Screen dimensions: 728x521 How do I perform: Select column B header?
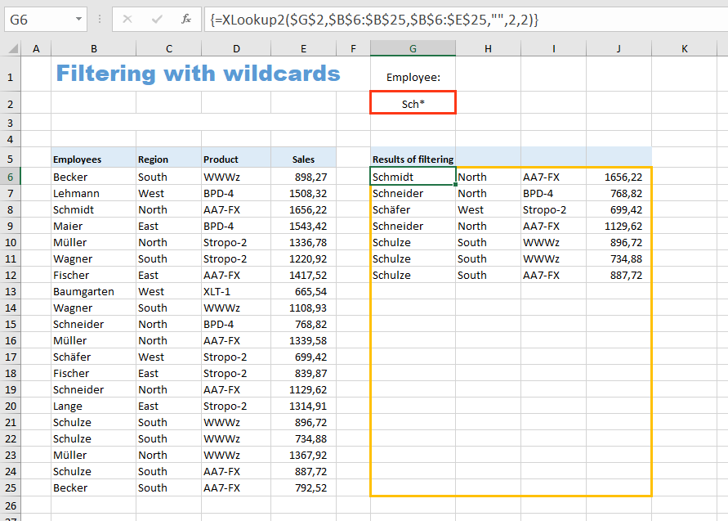(x=93, y=48)
